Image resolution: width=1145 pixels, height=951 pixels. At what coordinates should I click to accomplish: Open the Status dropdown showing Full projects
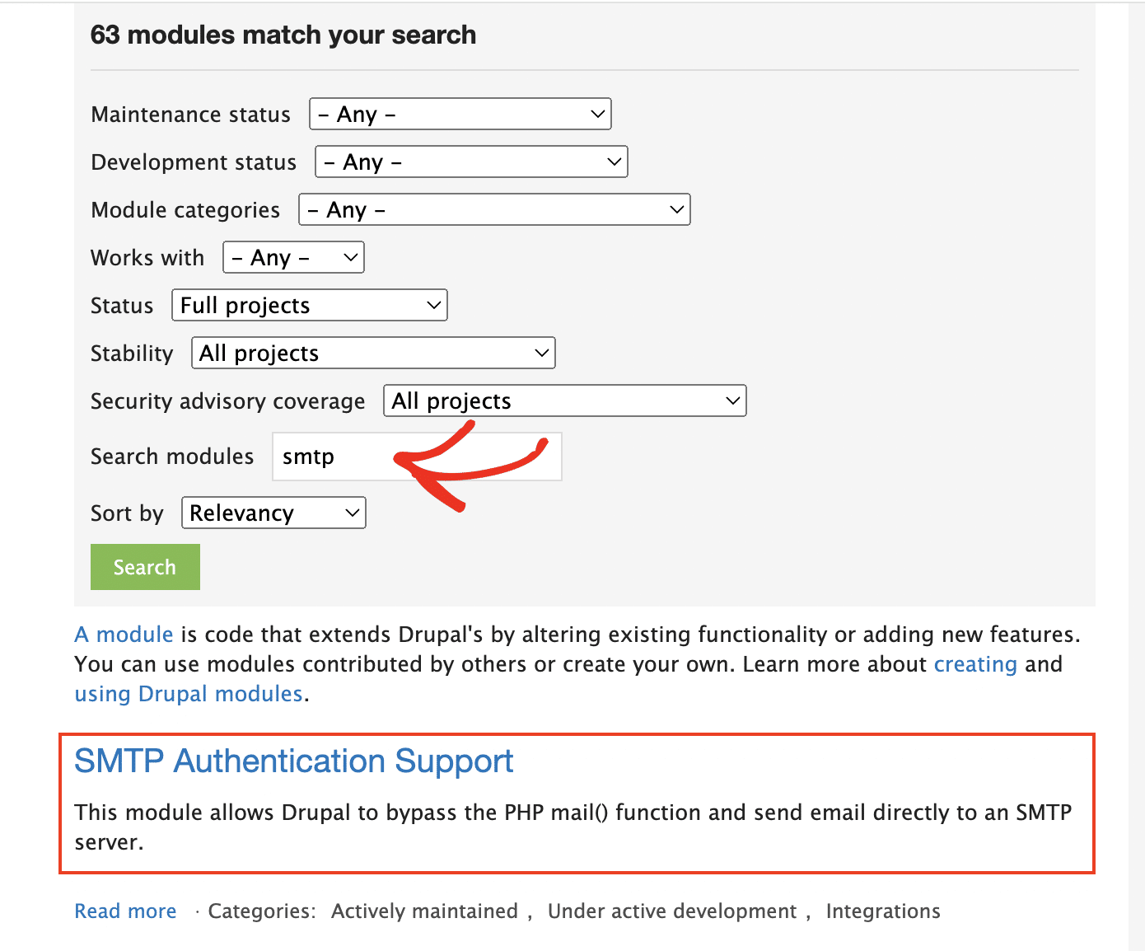pyautogui.click(x=309, y=305)
